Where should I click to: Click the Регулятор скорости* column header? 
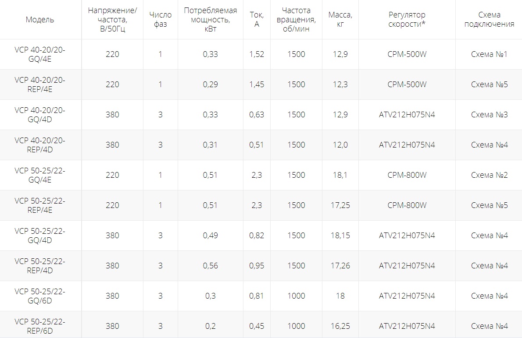[407, 20]
